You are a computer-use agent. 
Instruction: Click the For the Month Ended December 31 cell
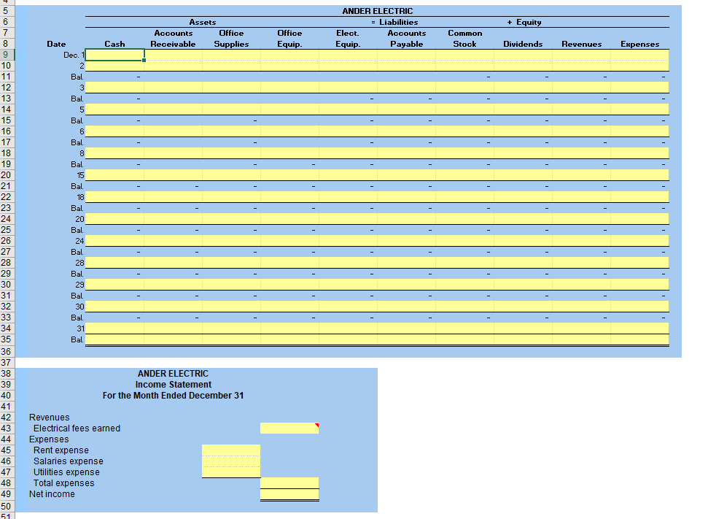point(173,396)
